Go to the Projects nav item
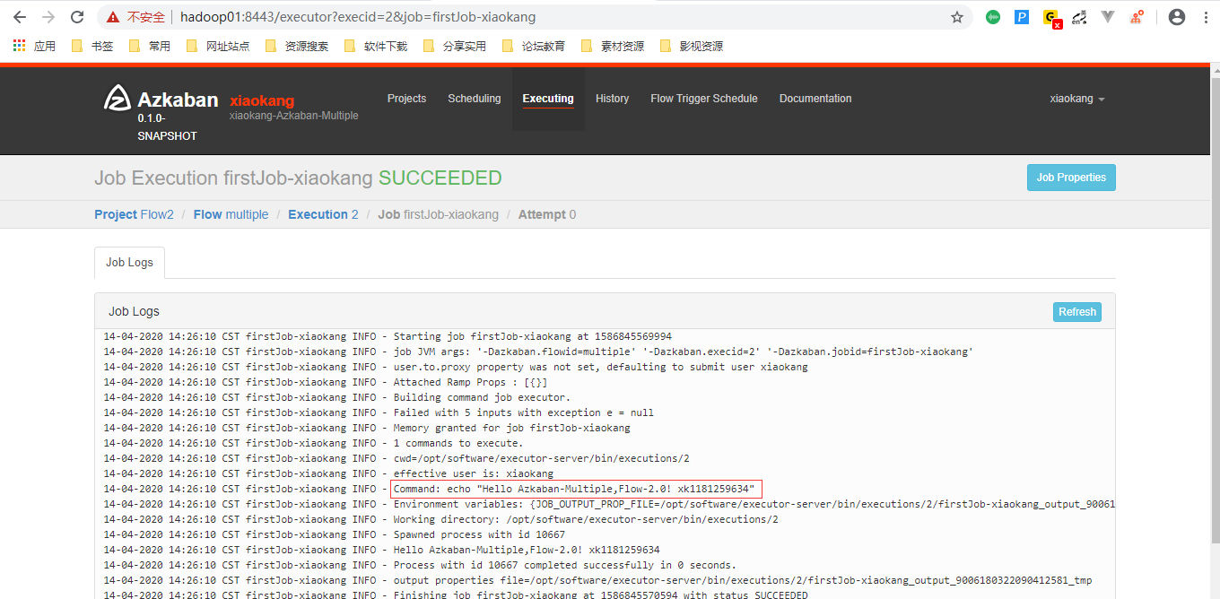The image size is (1220, 599). click(406, 99)
